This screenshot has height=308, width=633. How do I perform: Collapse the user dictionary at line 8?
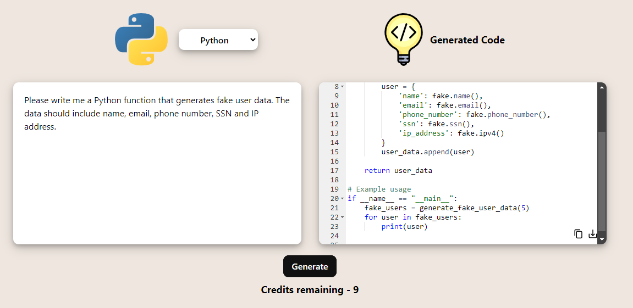342,87
